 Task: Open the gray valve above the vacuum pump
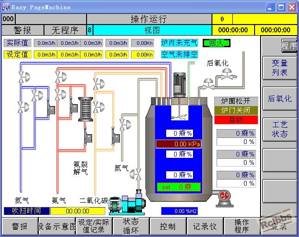pyautogui.click(x=136, y=174)
